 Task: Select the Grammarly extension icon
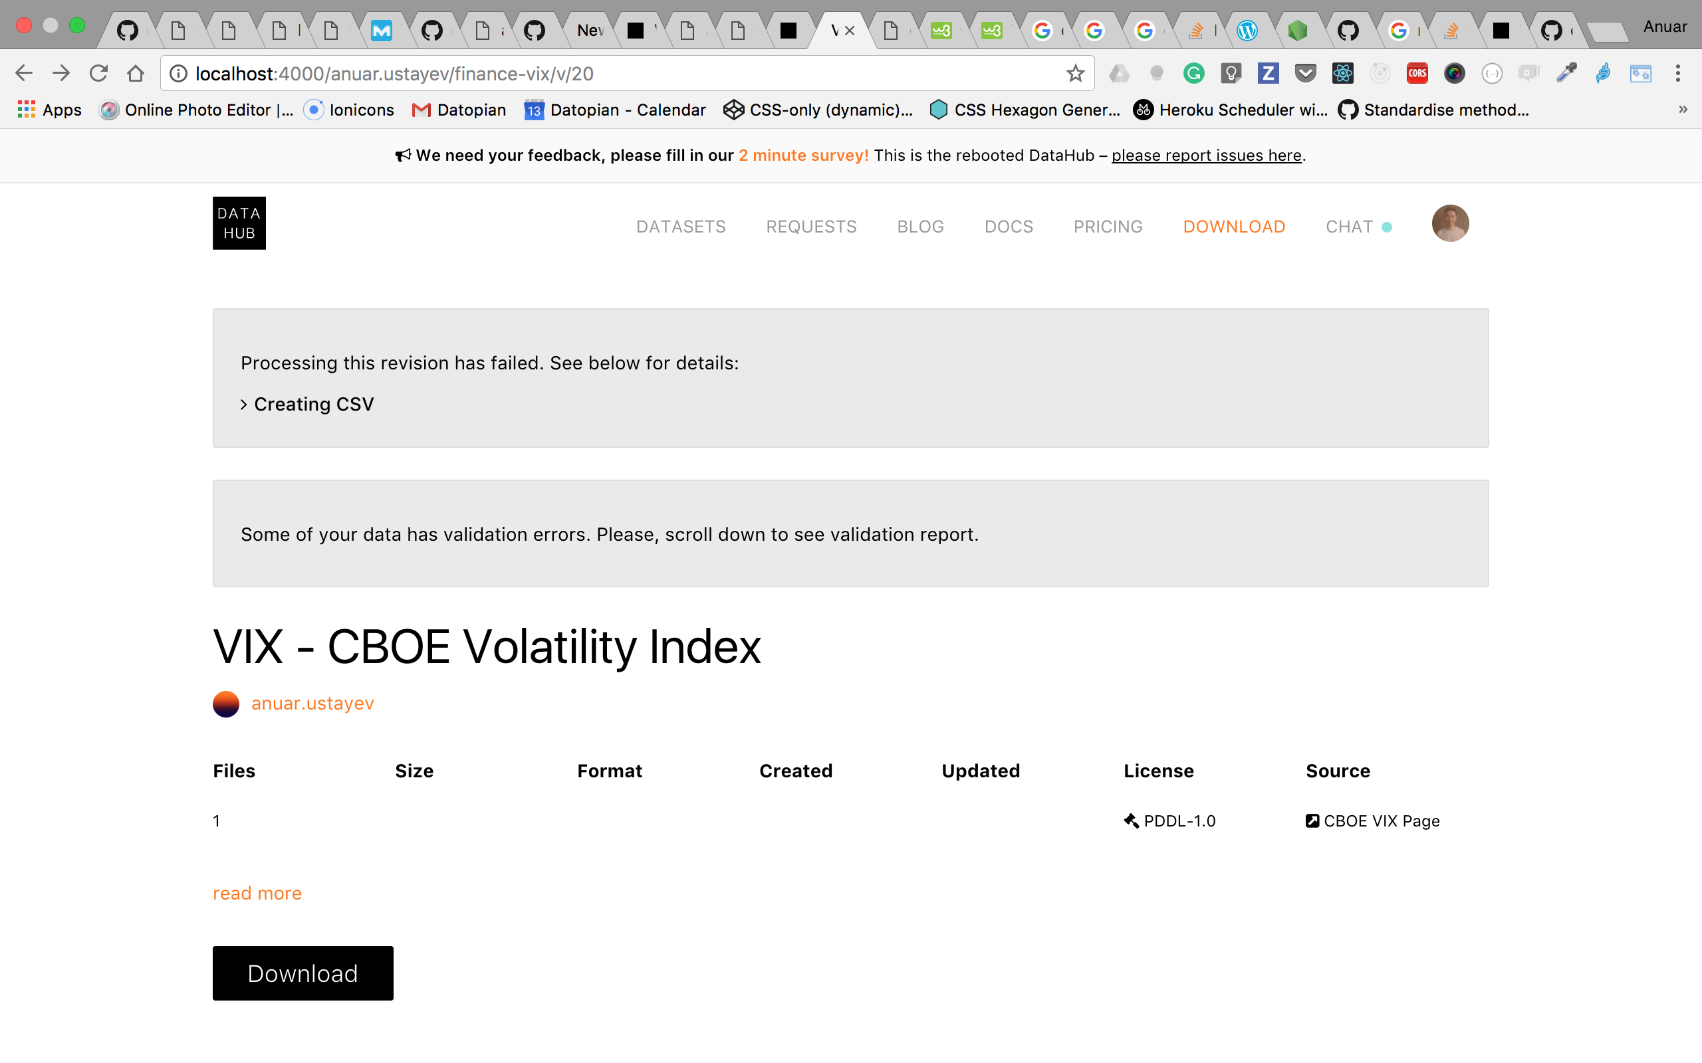point(1193,73)
